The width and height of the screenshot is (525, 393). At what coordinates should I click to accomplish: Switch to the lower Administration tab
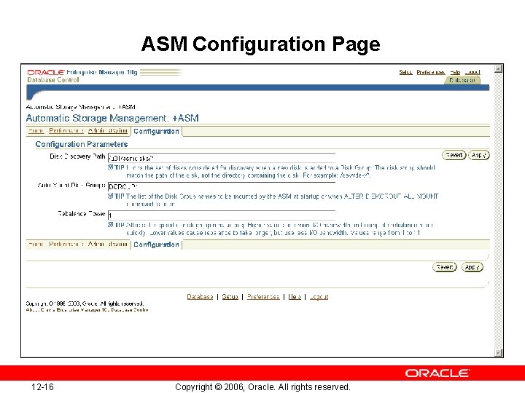108,244
